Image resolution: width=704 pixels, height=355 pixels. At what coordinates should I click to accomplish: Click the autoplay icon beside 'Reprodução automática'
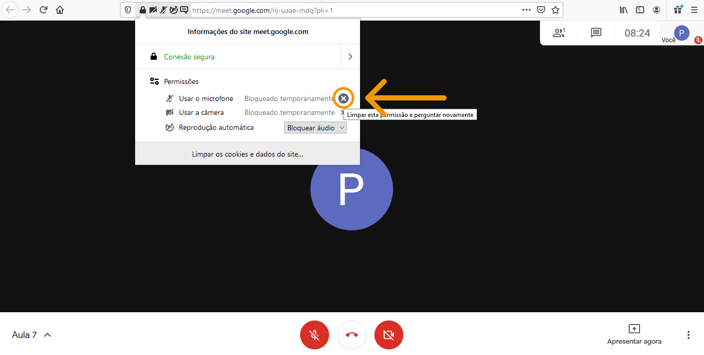pyautogui.click(x=170, y=127)
